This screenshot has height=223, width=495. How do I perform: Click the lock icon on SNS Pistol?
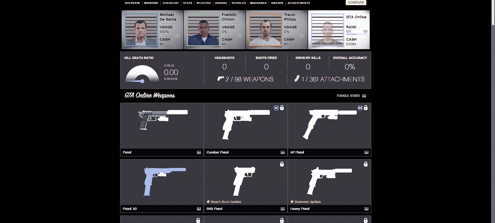click(x=282, y=164)
